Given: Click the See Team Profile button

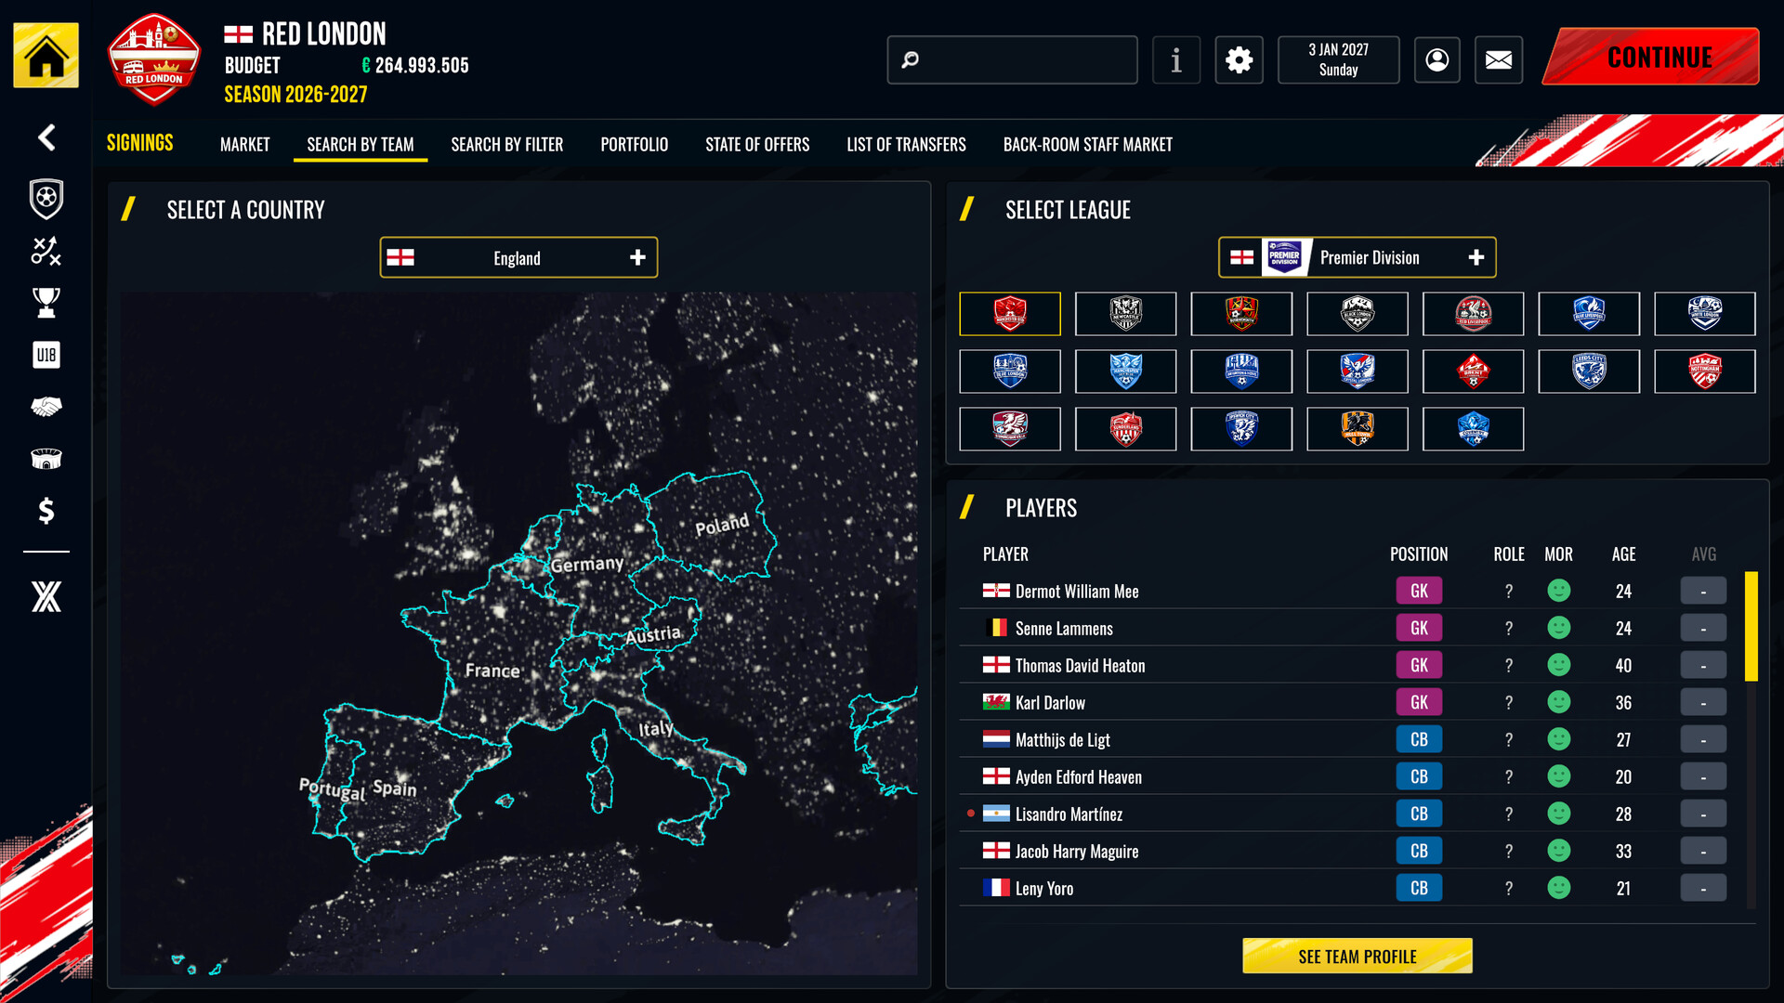Looking at the screenshot, I should [1357, 956].
